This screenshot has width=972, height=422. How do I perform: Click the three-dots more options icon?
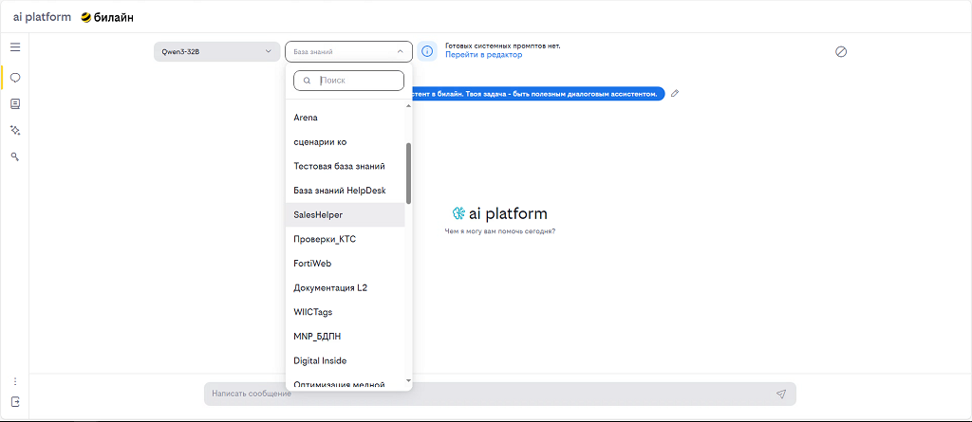[x=15, y=381]
